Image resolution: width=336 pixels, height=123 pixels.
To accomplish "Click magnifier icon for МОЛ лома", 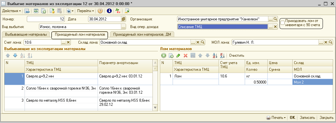I will tap(331, 42).
